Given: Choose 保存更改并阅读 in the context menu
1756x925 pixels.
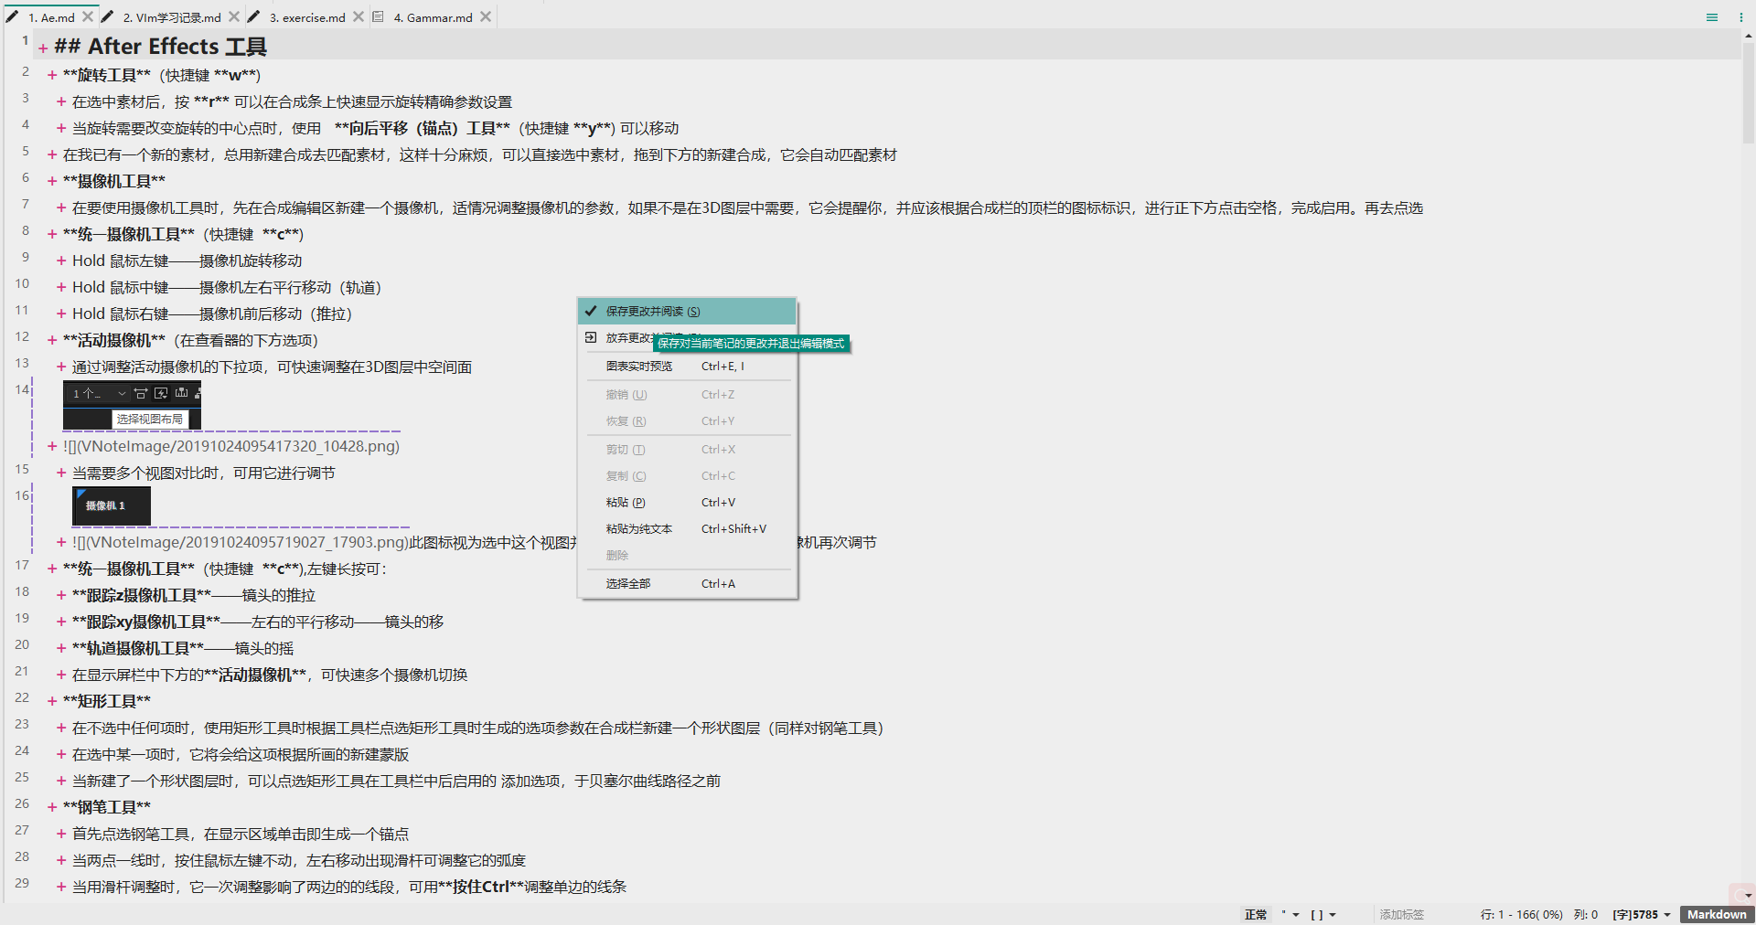Looking at the screenshot, I should [x=687, y=311].
